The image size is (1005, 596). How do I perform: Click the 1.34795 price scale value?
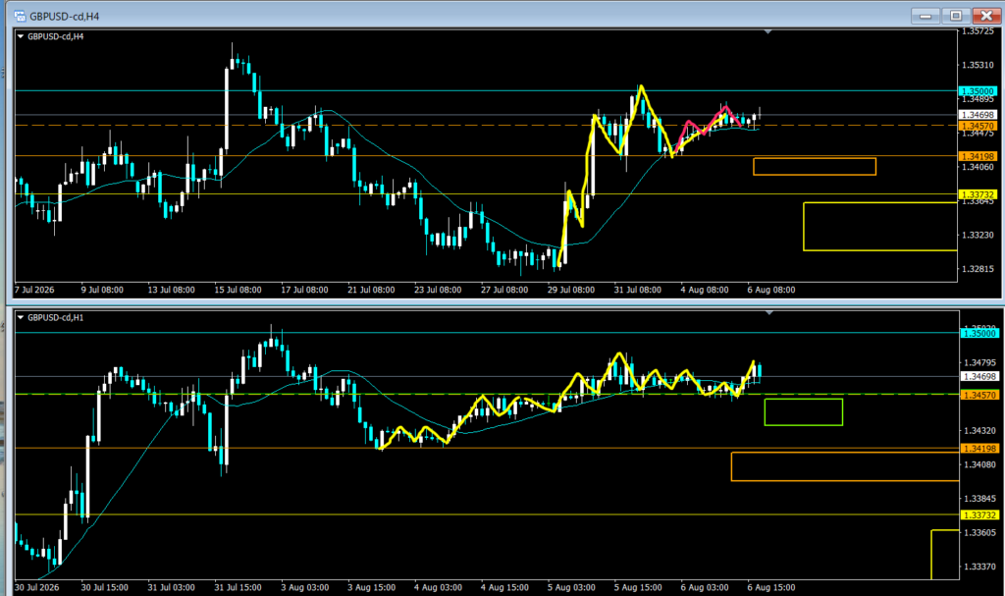[980, 362]
